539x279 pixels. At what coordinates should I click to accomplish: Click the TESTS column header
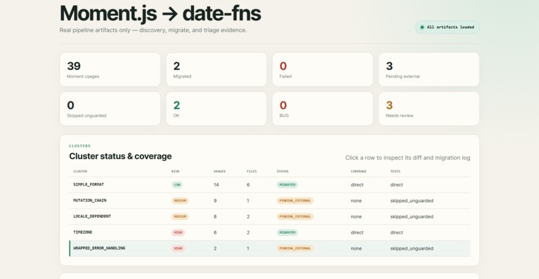pos(395,172)
